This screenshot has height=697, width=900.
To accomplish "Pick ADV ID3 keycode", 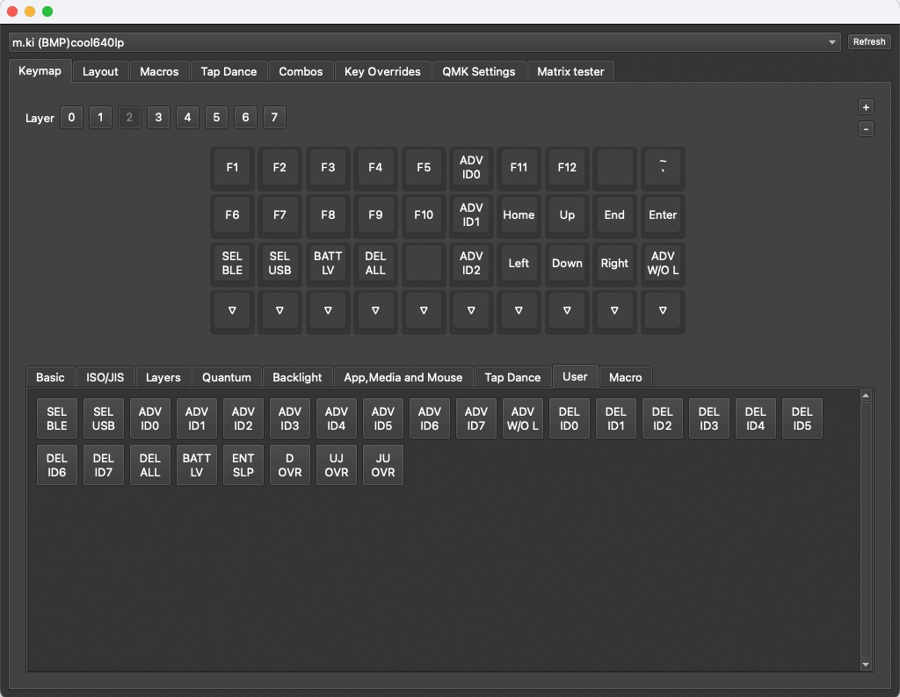I will [290, 418].
